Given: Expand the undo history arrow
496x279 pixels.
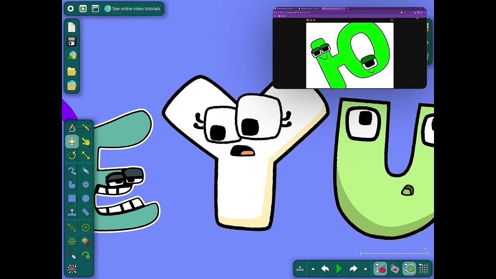Looking at the screenshot, I should (x=313, y=269).
